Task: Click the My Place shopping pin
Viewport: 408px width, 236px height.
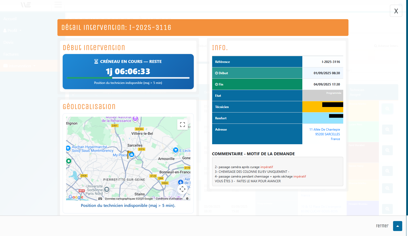Action: 132,155
